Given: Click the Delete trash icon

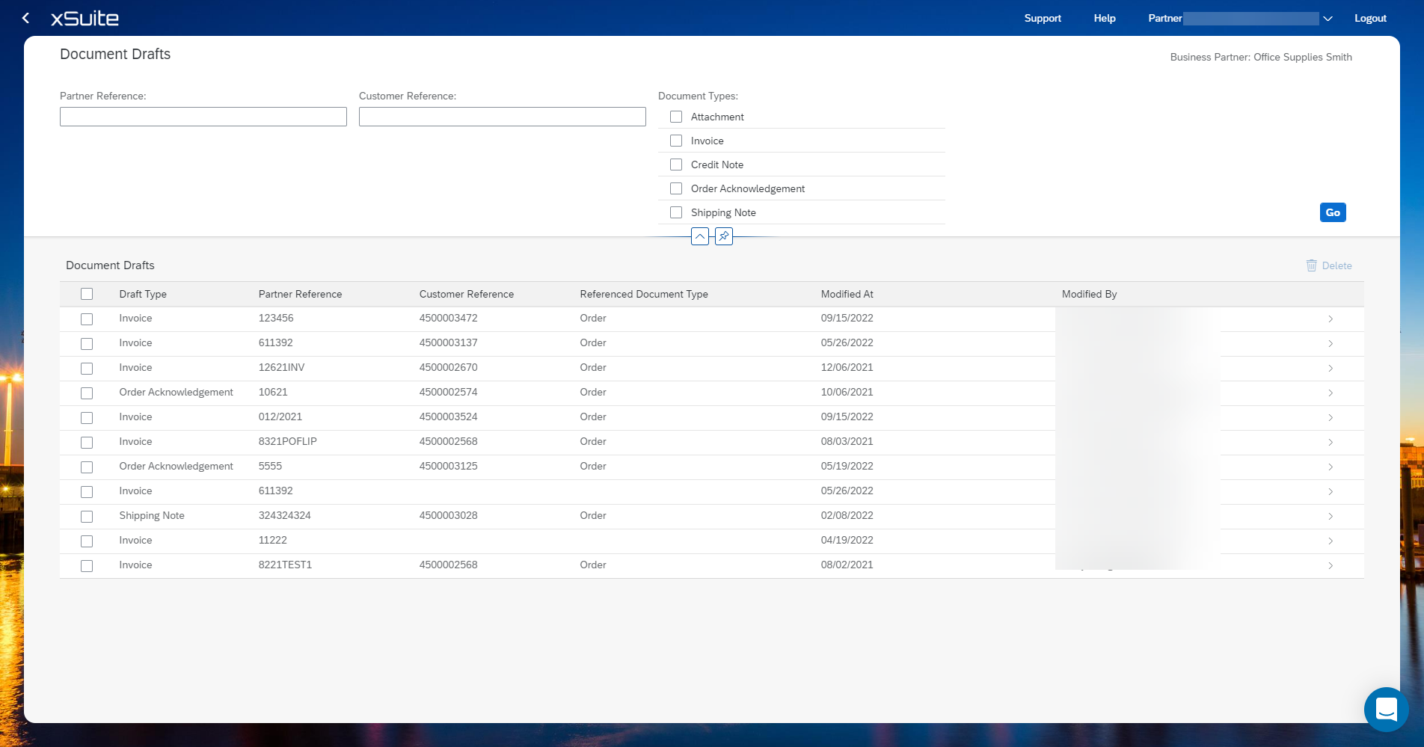Looking at the screenshot, I should (x=1311, y=265).
